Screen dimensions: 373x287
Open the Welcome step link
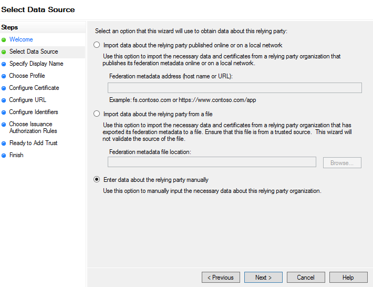(21, 39)
